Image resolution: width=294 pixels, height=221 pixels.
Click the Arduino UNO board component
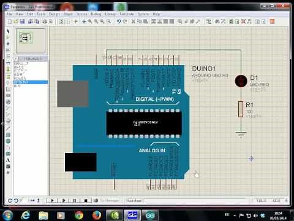[x=130, y=122]
